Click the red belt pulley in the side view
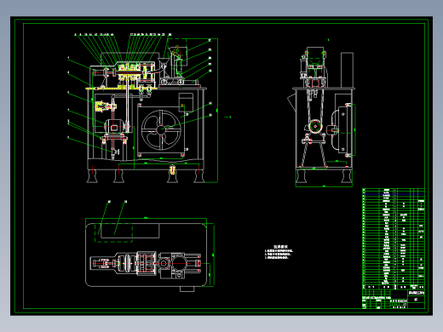 (x=315, y=126)
